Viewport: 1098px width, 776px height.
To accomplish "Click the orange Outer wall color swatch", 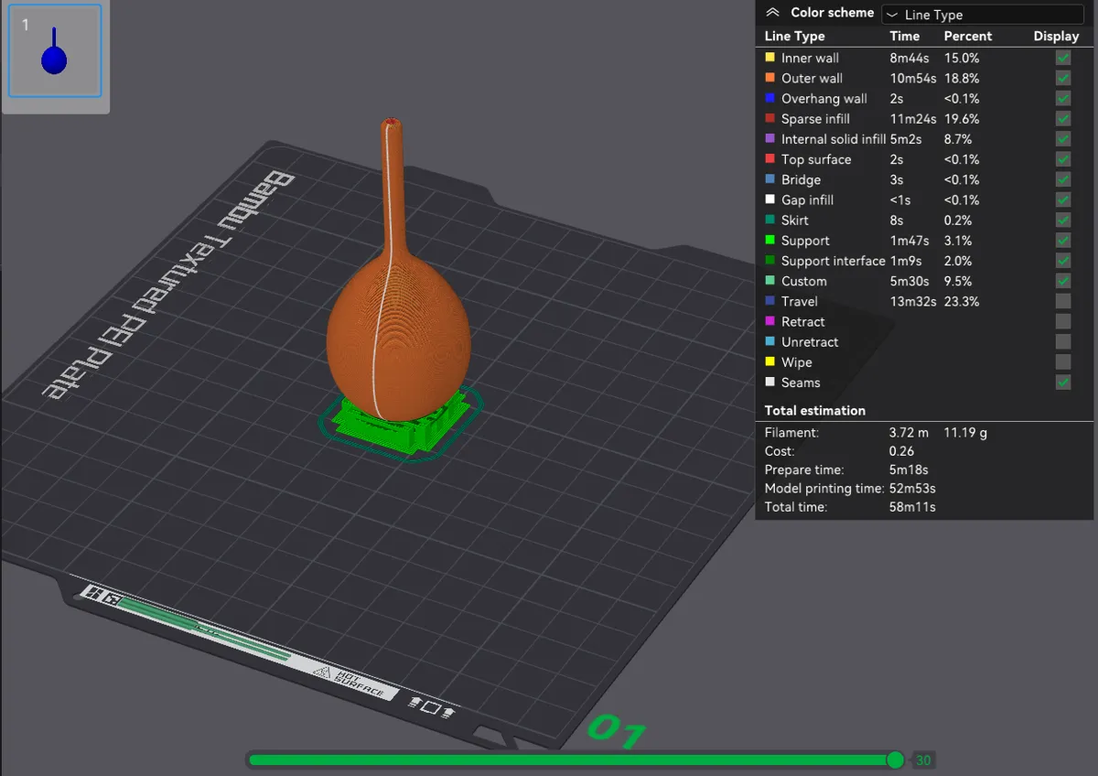I will 770,78.
